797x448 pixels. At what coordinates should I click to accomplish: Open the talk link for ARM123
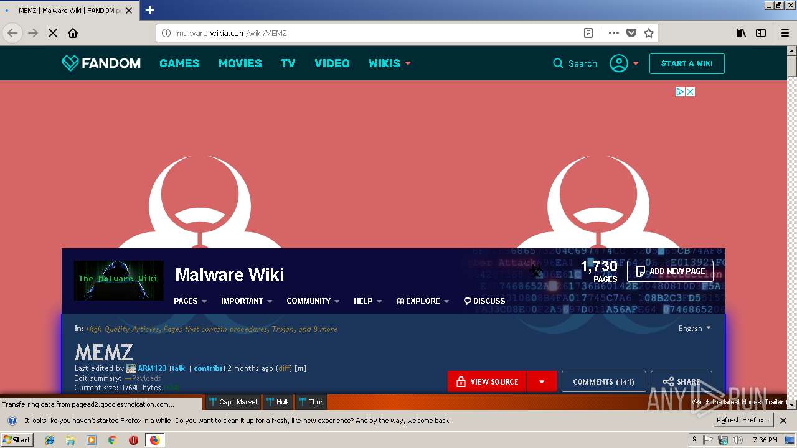tap(179, 368)
